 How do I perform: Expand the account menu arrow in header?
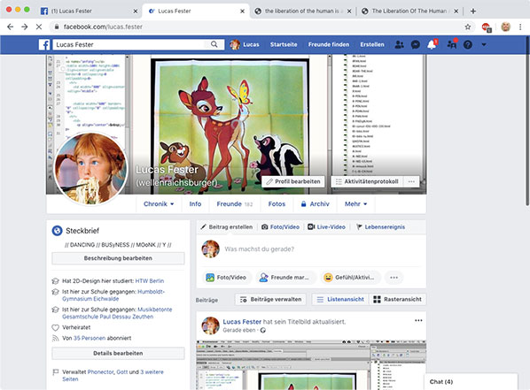[484, 44]
